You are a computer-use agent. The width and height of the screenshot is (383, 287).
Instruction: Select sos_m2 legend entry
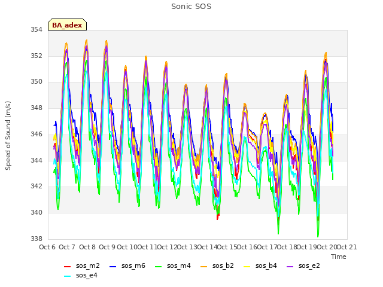(81, 265)
